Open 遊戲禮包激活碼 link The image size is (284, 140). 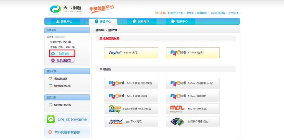click(62, 105)
